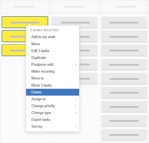Open the 'Change type' menu item
This screenshot has height=143, width=149.
coord(53,113)
